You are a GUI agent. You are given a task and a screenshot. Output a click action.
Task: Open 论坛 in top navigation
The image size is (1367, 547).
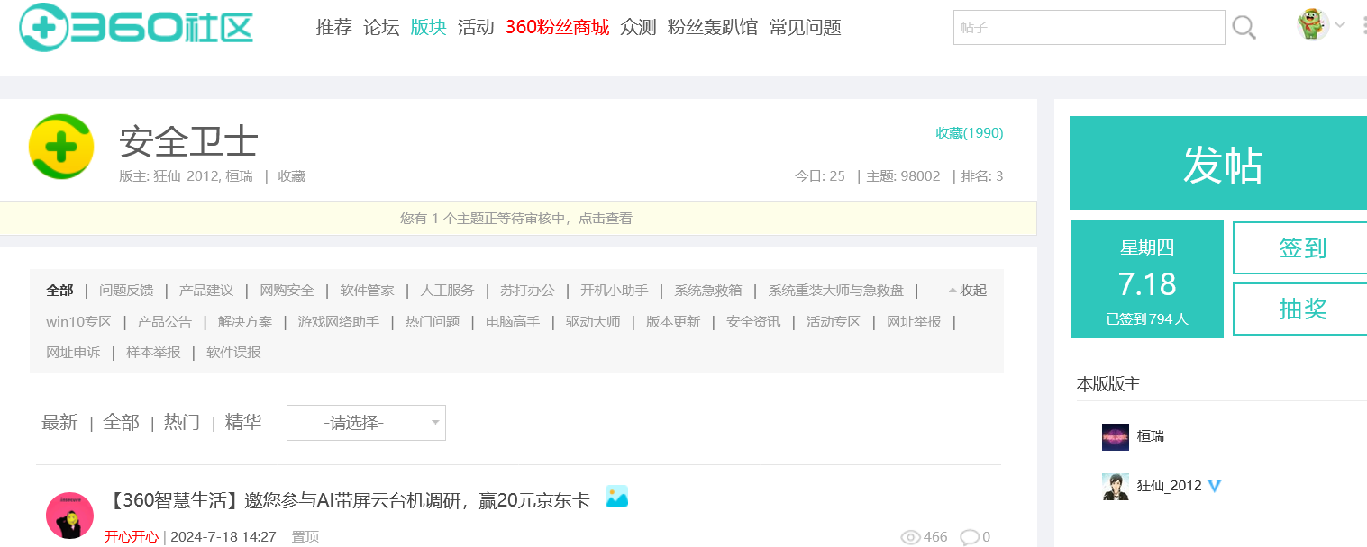click(381, 28)
